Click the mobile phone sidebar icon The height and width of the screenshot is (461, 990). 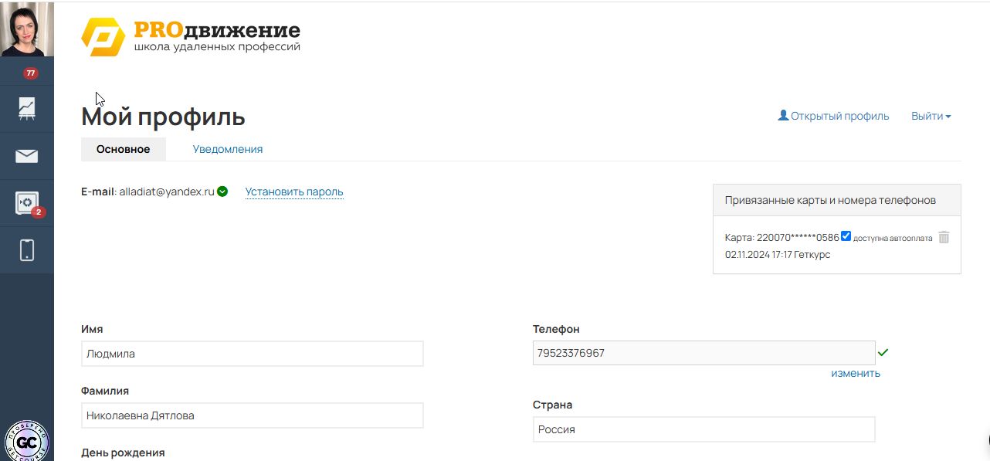click(26, 250)
